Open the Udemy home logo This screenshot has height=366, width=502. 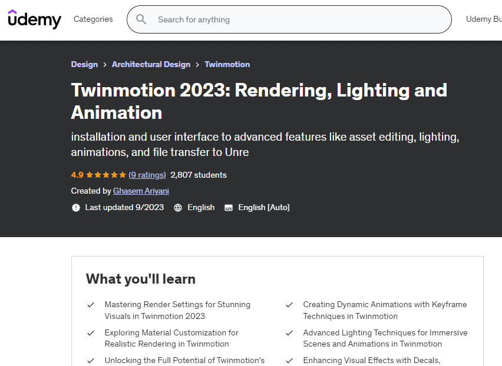click(35, 19)
